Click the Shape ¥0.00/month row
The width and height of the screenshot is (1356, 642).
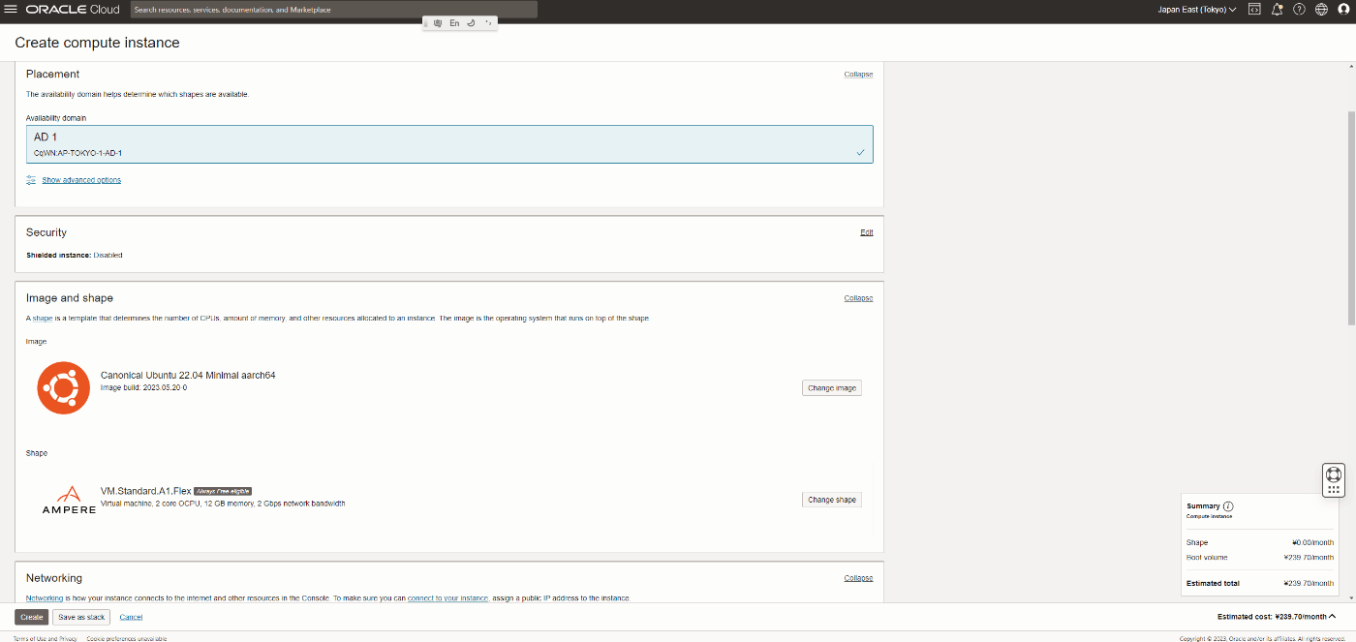(1260, 542)
